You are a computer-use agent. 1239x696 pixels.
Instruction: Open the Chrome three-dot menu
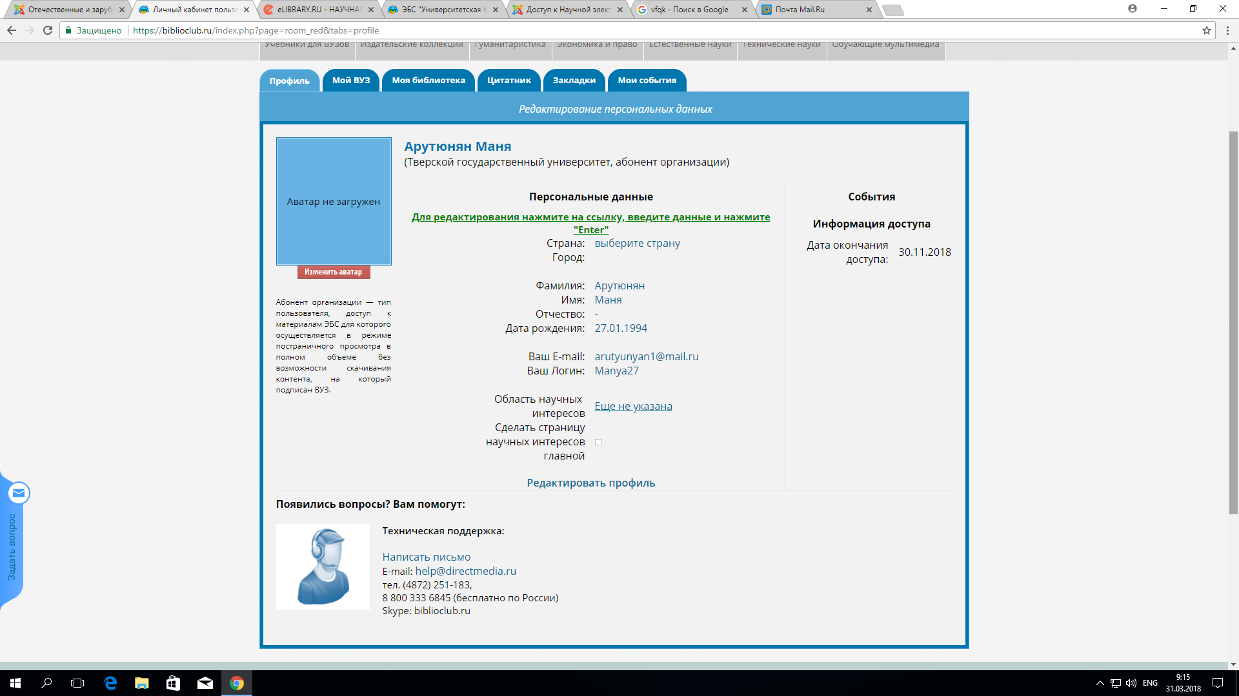click(1227, 30)
